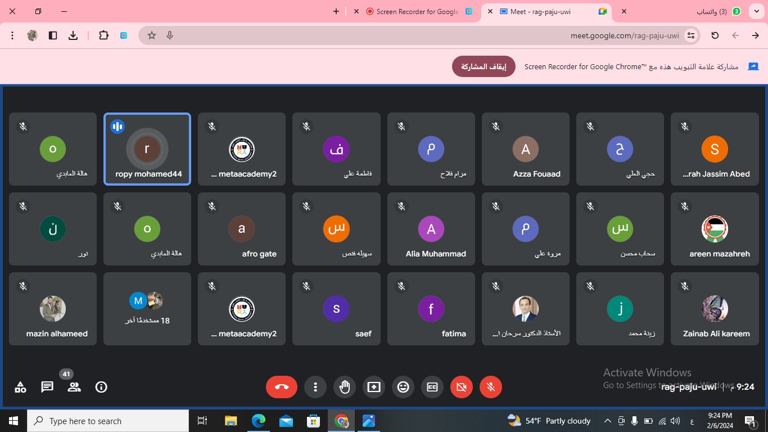Select the ropy mohamed44 participant tile
768x432 pixels.
click(147, 149)
